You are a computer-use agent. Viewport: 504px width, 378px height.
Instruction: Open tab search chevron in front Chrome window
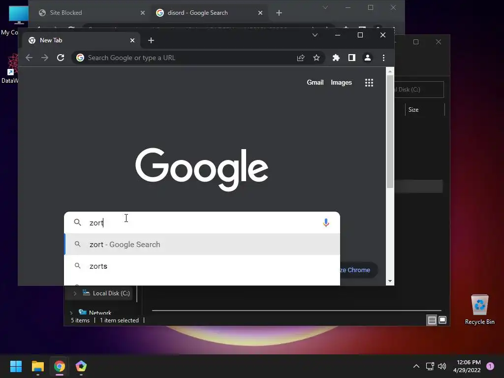(315, 35)
